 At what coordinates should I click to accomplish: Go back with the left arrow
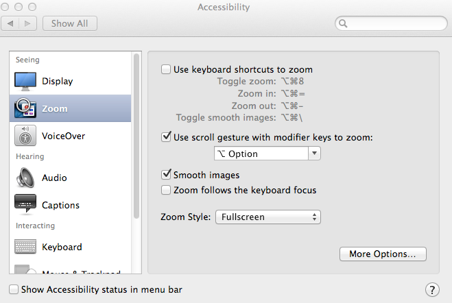(10, 23)
